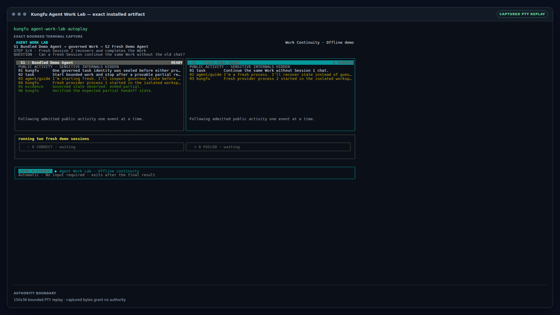Click S1 row 03 agent/guide
This screenshot has width=560, height=315.
(99, 79)
